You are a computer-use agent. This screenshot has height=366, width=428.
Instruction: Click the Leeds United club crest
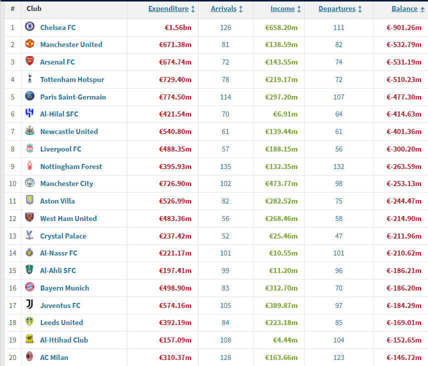click(29, 321)
